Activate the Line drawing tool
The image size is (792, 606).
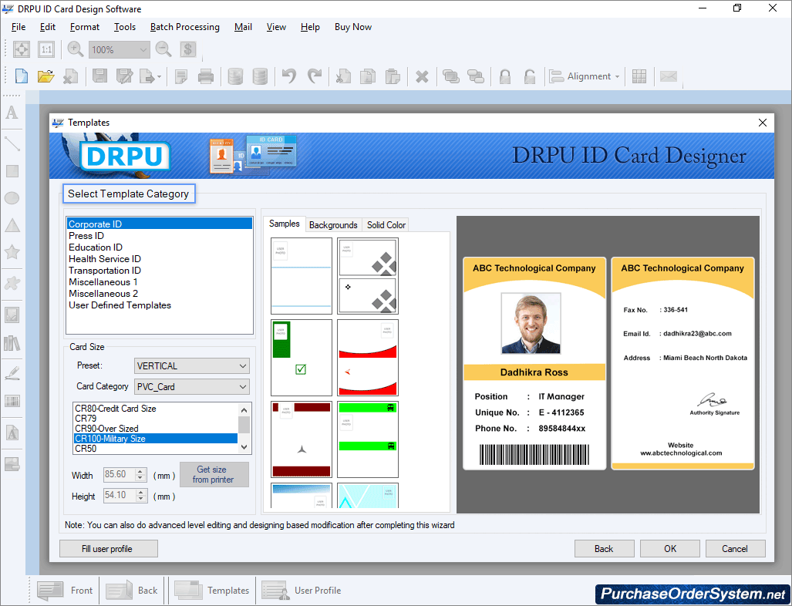(11, 143)
